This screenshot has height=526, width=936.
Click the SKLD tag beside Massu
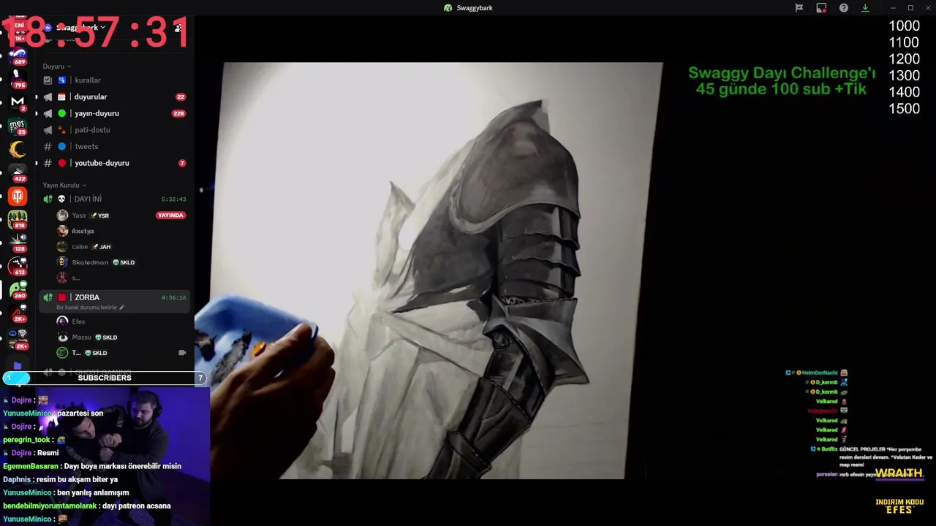point(106,338)
